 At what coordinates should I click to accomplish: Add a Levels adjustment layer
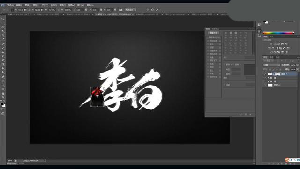[275, 44]
